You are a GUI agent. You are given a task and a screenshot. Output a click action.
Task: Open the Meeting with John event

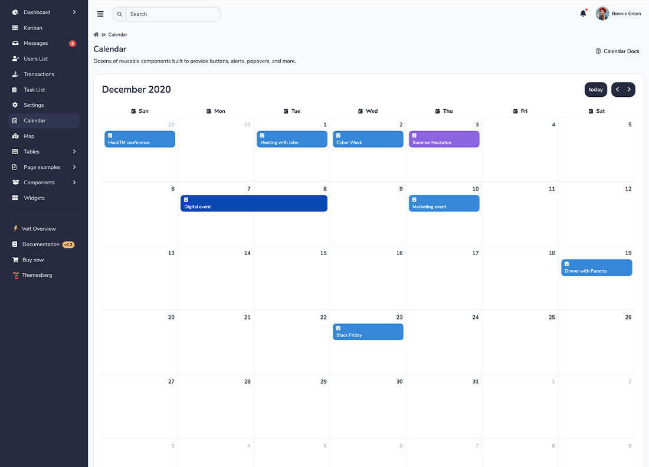point(292,139)
